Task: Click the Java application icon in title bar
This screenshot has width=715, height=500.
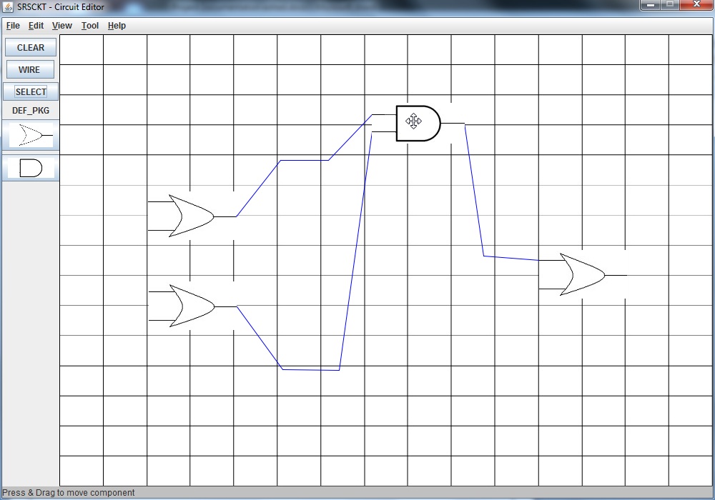Action: click(x=9, y=7)
